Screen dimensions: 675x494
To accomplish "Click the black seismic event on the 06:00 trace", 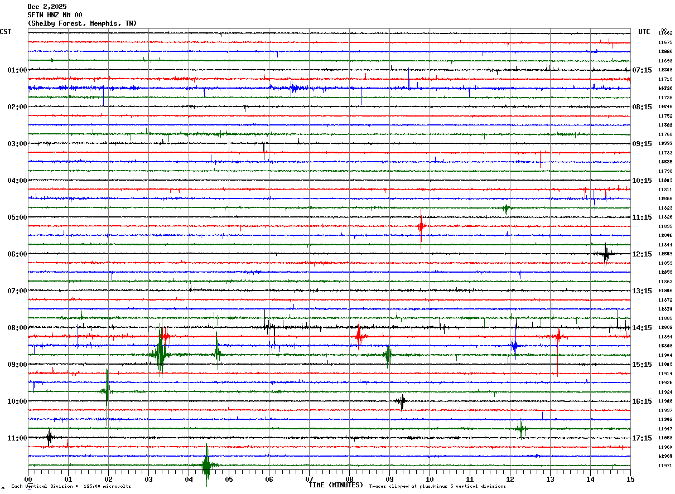I will point(606,254).
